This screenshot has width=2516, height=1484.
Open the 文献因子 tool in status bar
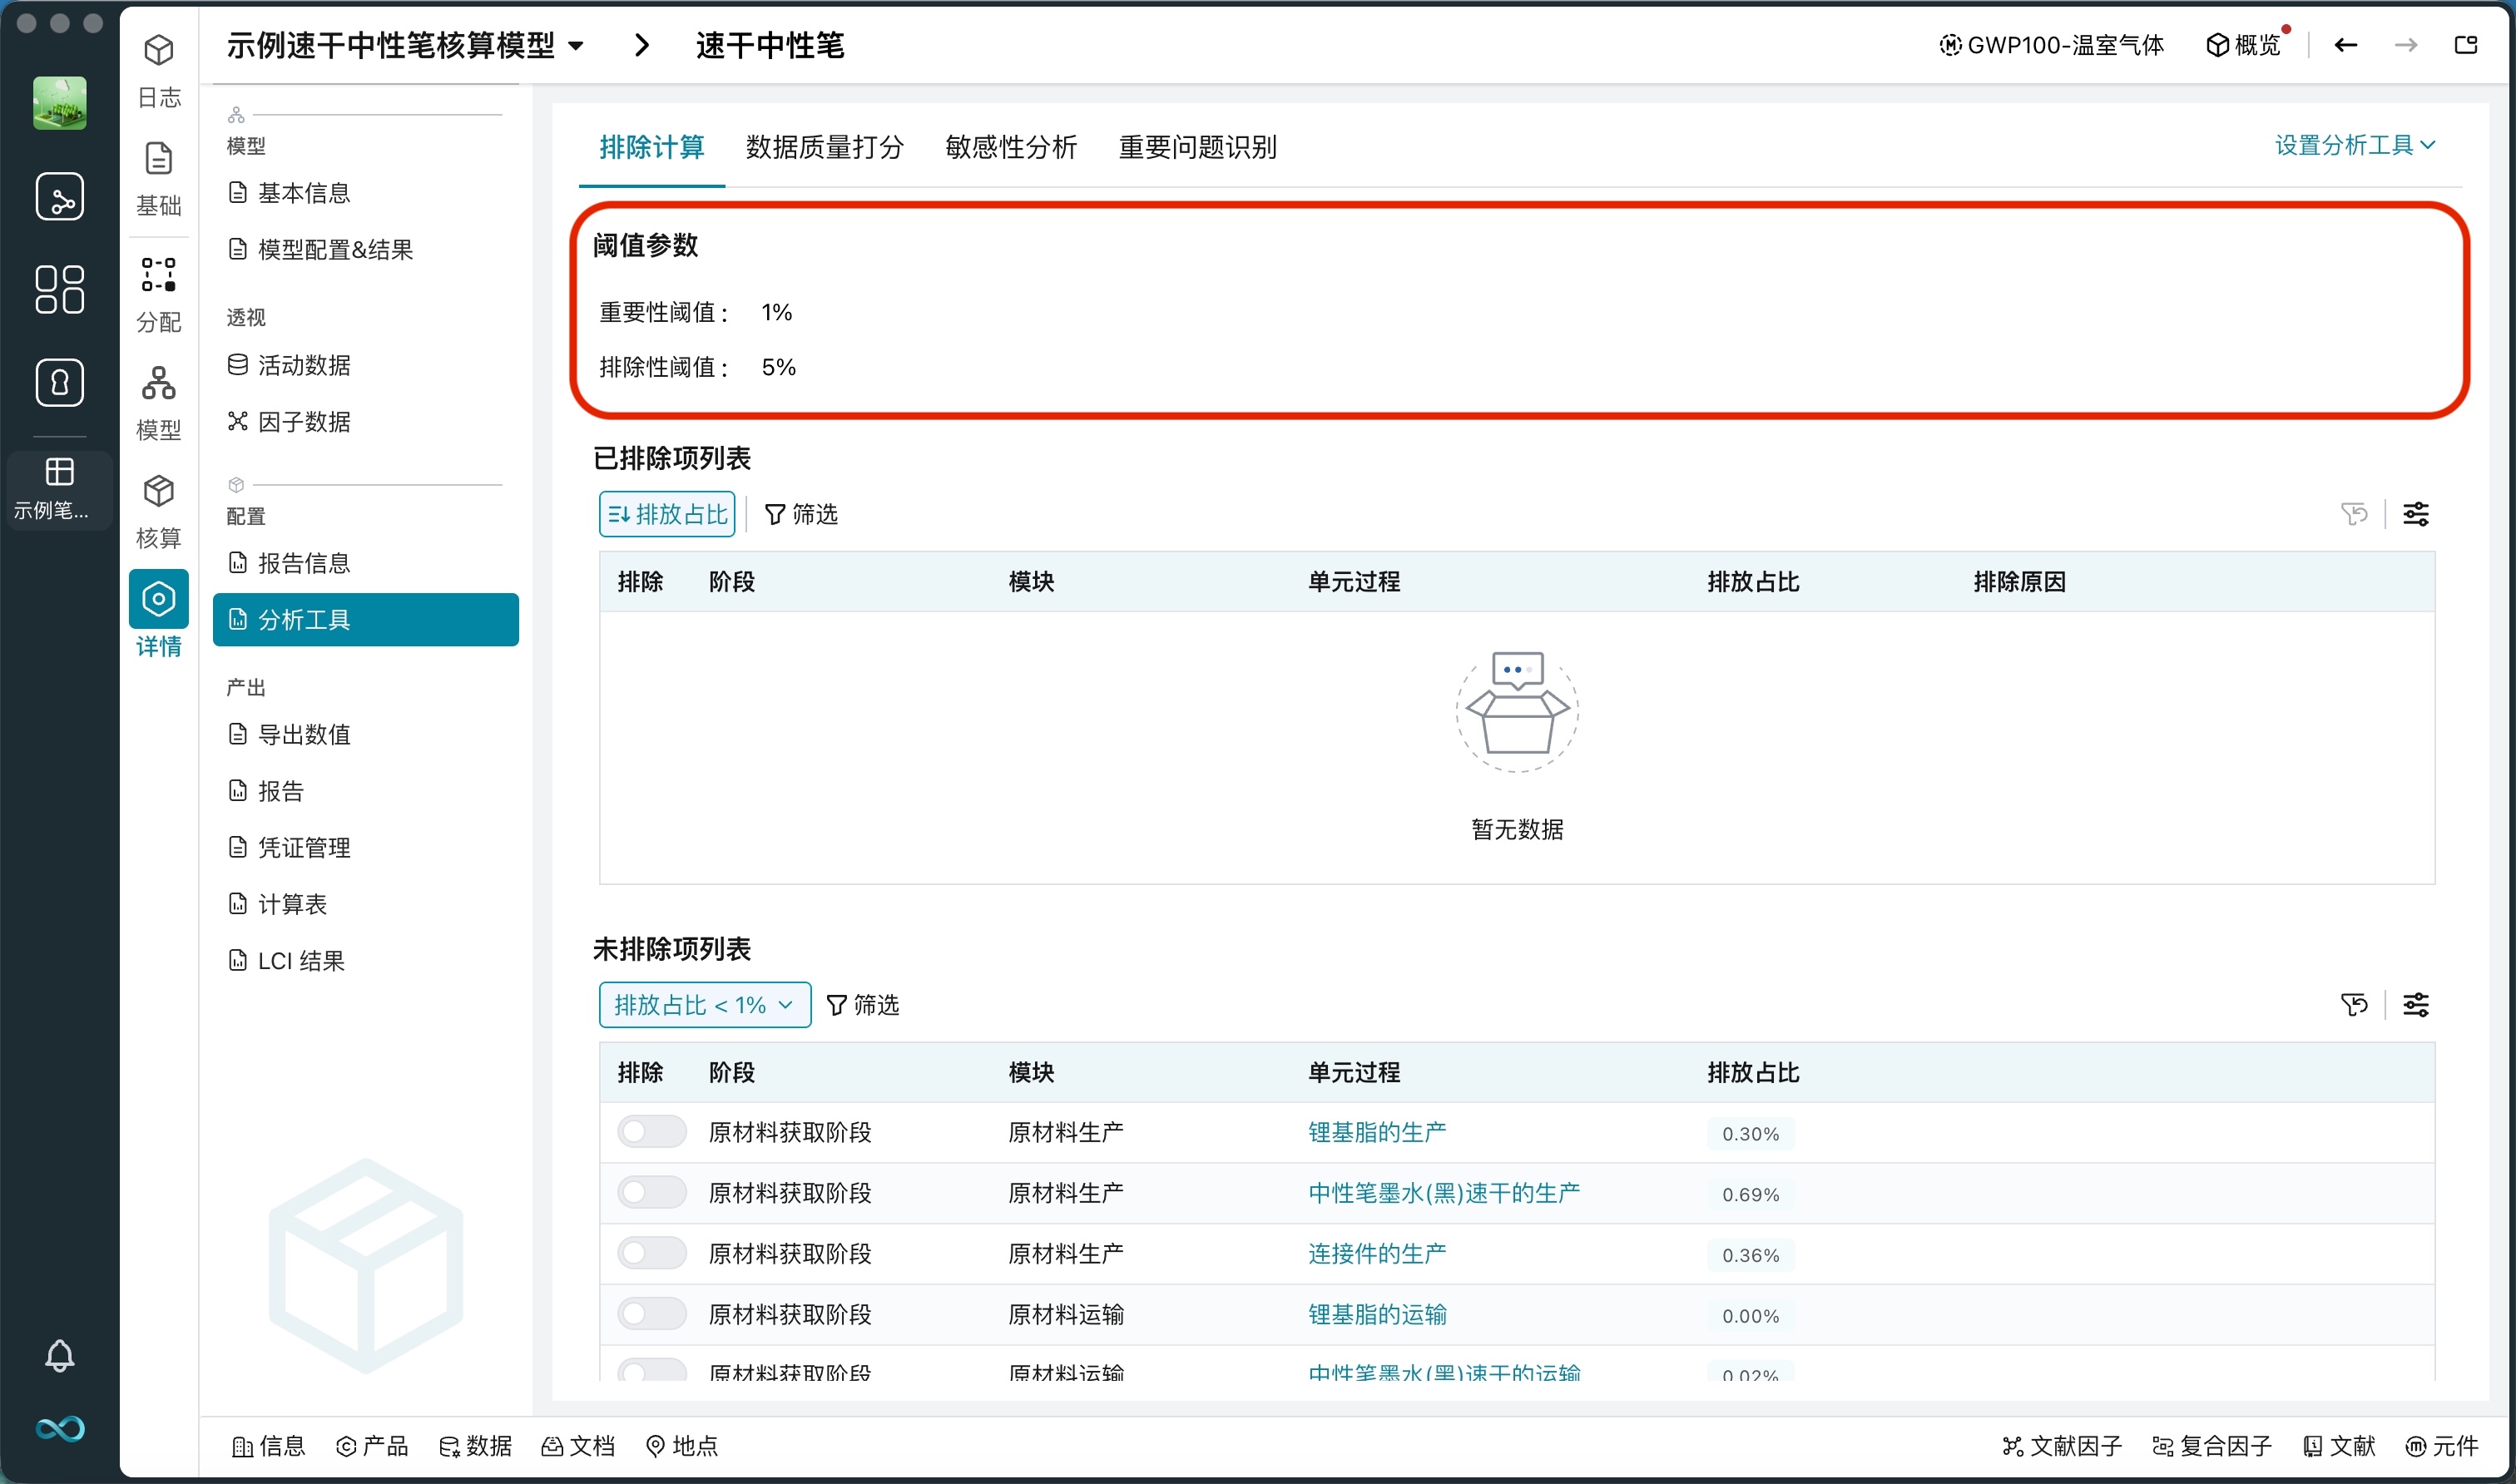pos(2065,1446)
